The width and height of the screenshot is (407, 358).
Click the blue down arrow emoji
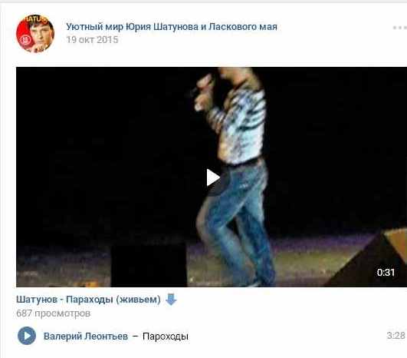click(x=171, y=300)
